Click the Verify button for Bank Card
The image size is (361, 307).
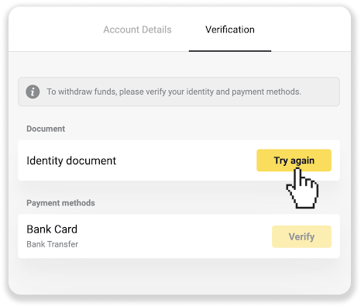(301, 236)
